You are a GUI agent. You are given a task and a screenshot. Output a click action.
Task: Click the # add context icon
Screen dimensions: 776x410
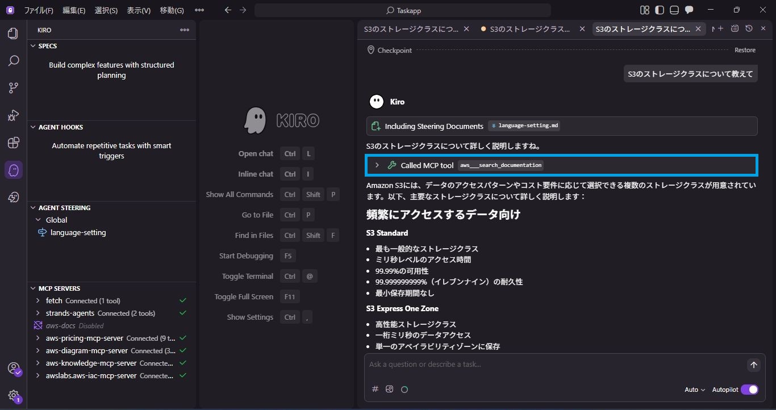[x=375, y=389]
